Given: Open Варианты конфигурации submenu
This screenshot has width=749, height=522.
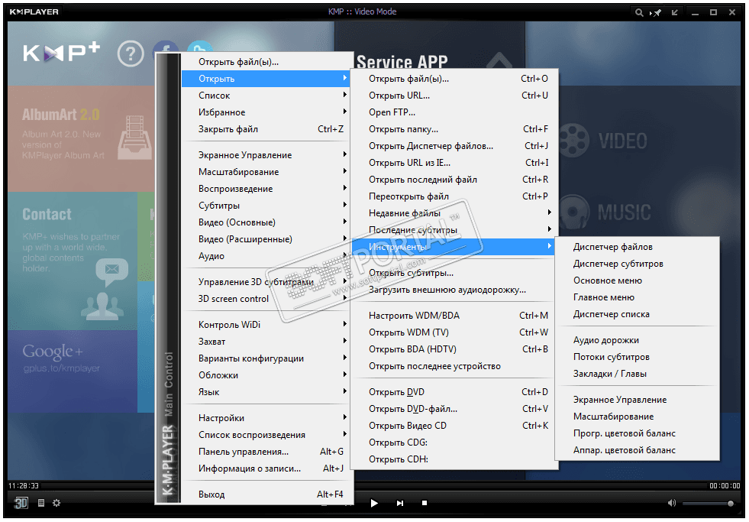Looking at the screenshot, I should tap(266, 358).
